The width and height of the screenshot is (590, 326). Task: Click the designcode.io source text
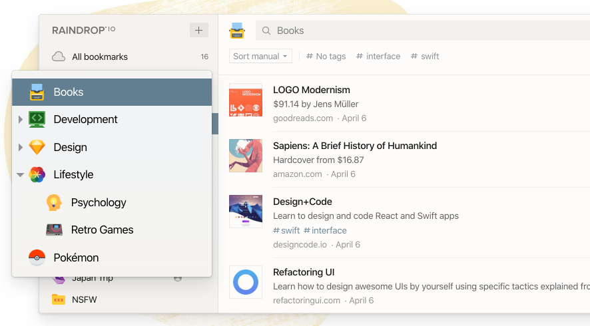click(x=300, y=245)
